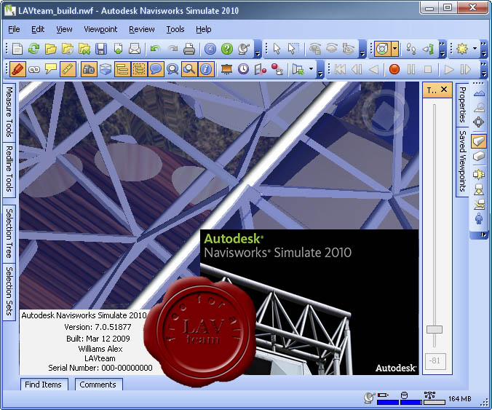Click the TimeLiner clock icon
492x410 pixels.
coord(243,69)
